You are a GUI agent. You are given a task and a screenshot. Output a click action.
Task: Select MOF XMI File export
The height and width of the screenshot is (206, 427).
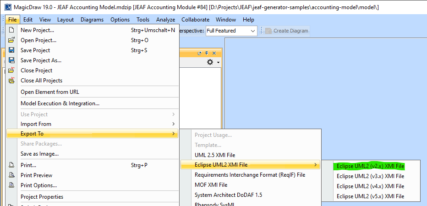251,185
